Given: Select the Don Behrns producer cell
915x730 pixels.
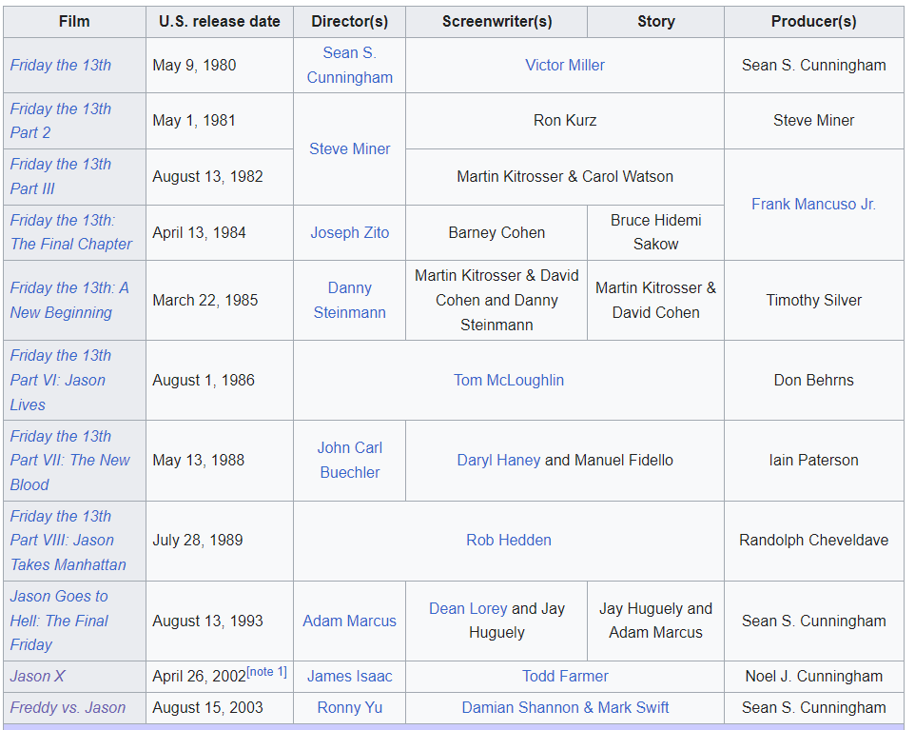Looking at the screenshot, I should tap(814, 380).
